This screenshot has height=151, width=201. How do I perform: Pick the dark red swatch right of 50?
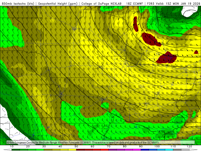coord(80,150)
